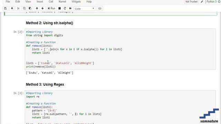Select the Method 2: Using str.isalpha() heading
The height and width of the screenshot is (124, 221).
(49, 23)
